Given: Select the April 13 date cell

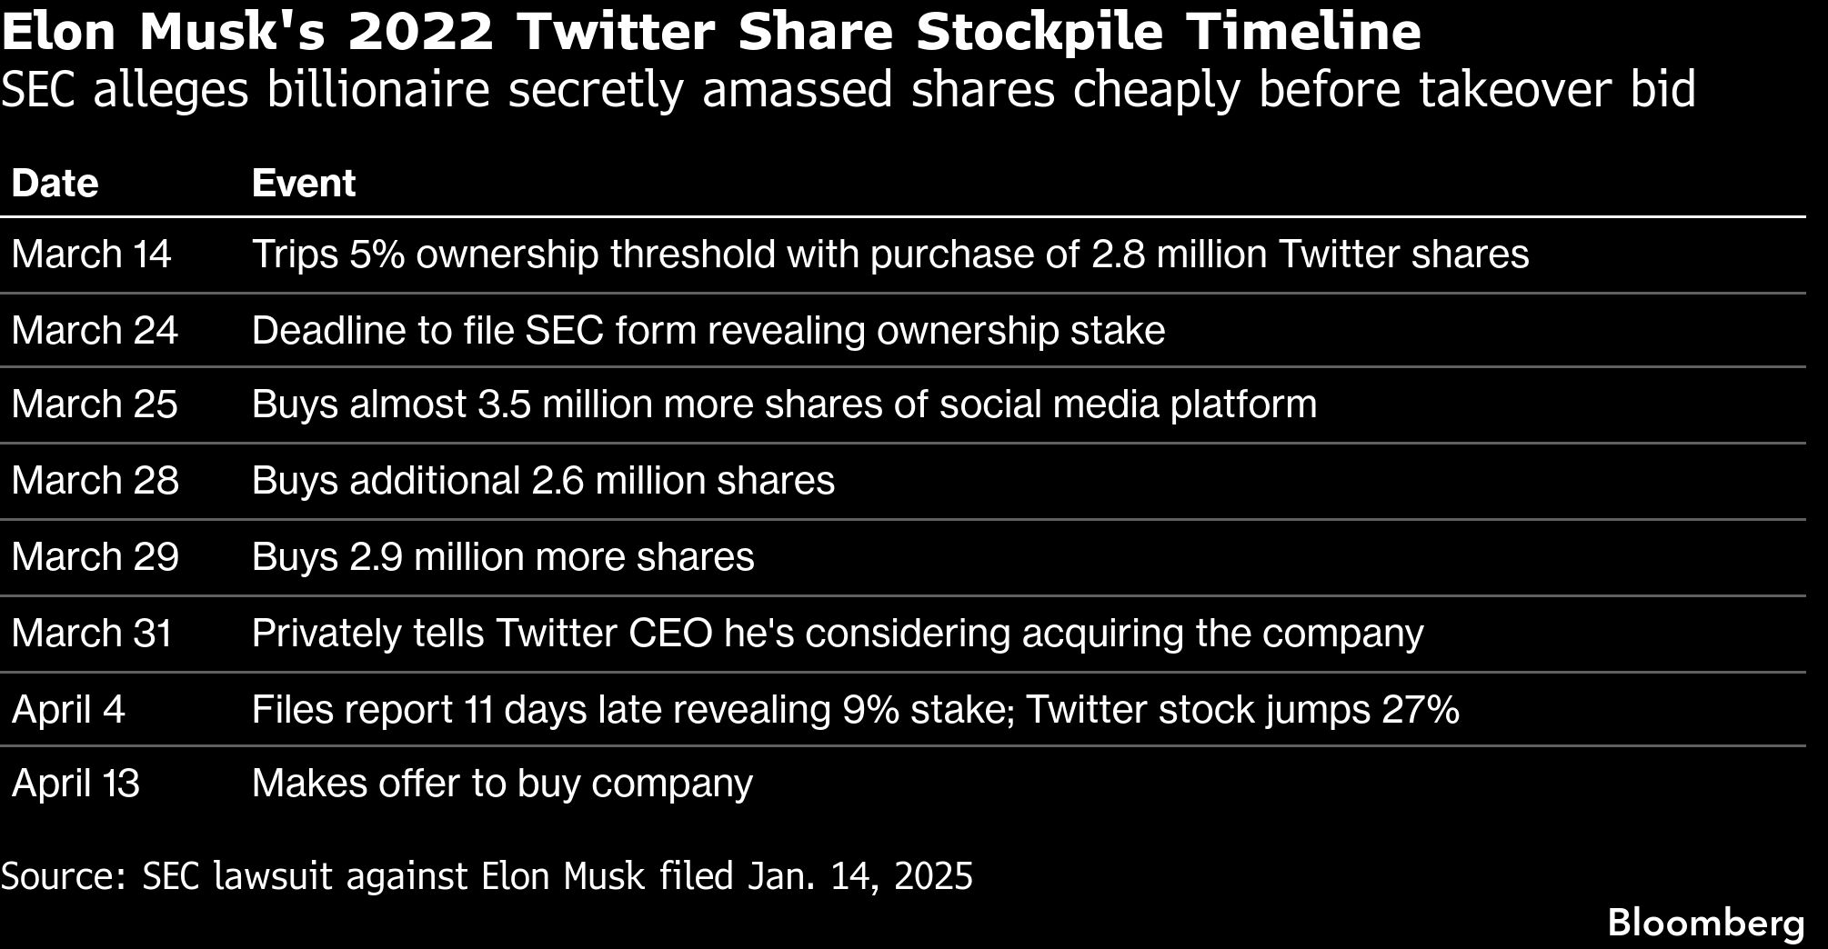Looking at the screenshot, I should coord(75,784).
